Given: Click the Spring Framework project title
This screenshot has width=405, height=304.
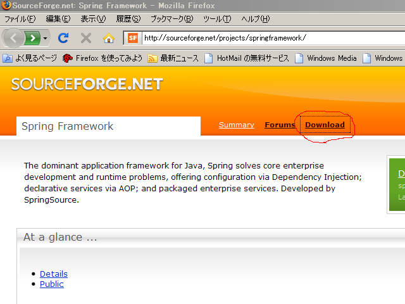Looking at the screenshot, I should coord(68,126).
